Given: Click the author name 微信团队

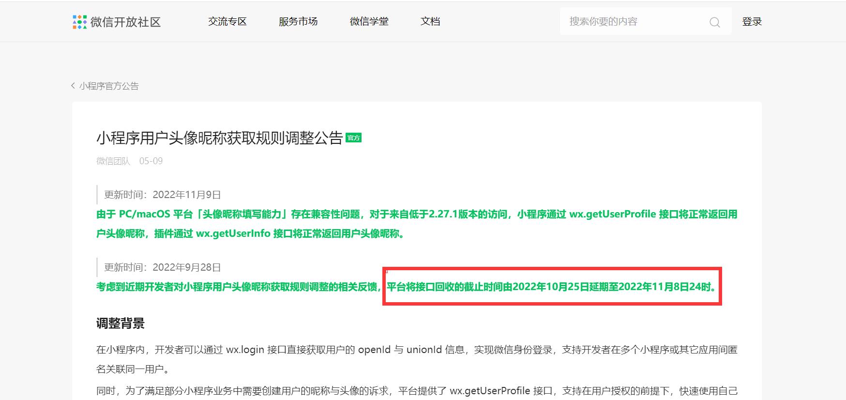Looking at the screenshot, I should [113, 161].
